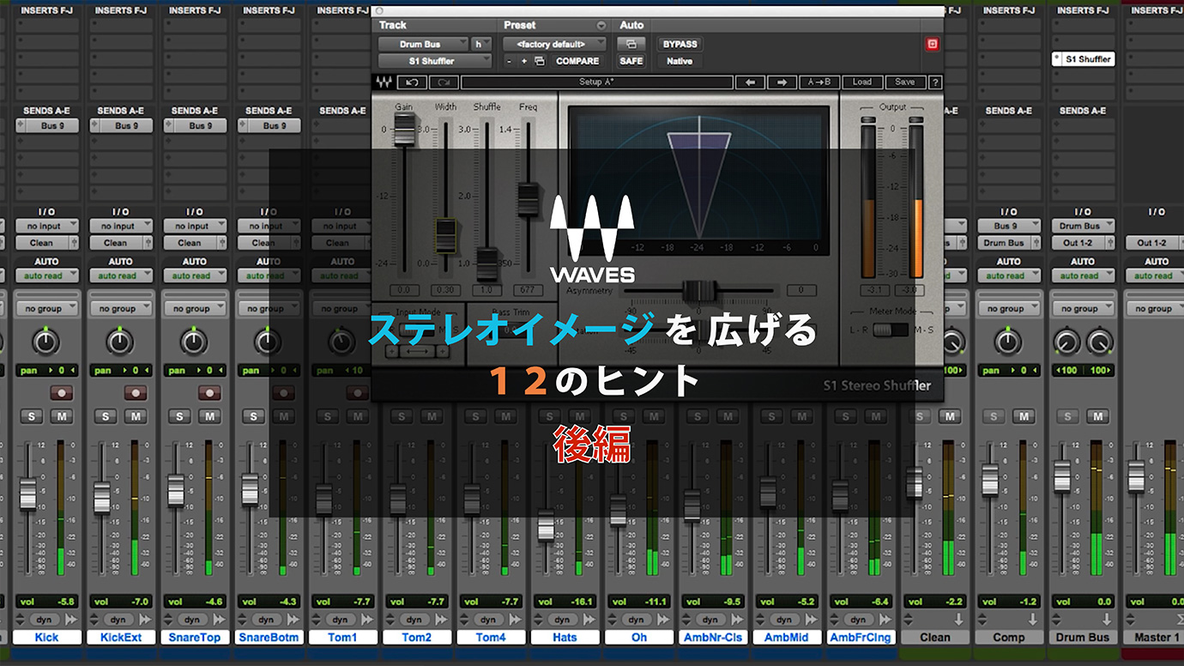Mute the SnareTop track
1184x666 pixels.
(x=209, y=416)
